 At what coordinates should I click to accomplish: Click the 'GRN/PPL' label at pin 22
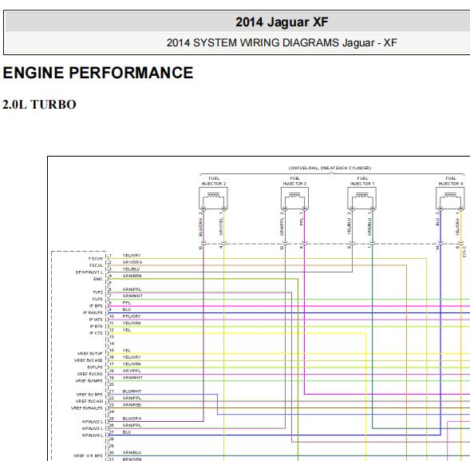pyautogui.click(x=132, y=398)
